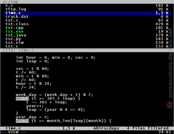The image size is (174, 134).
Task: Select the tst.py file
Action: coord(87,39)
